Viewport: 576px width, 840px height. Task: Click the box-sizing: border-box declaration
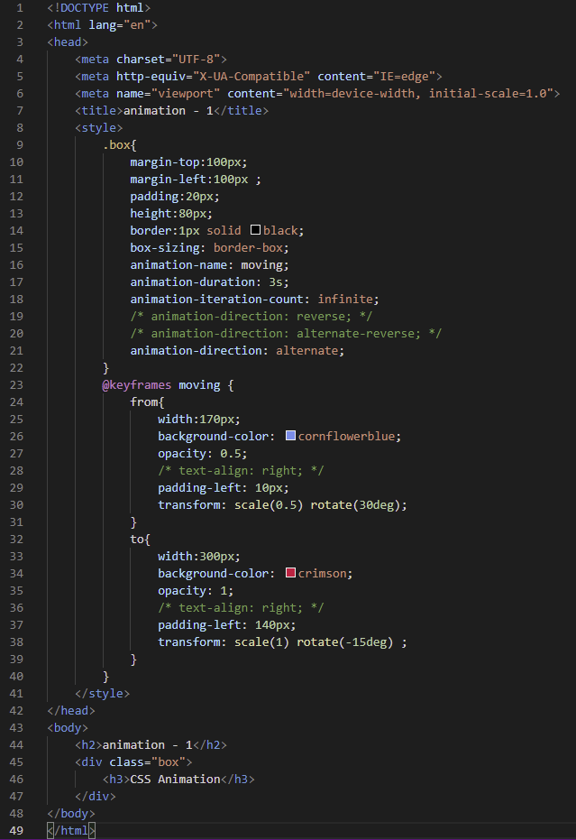[209, 247]
